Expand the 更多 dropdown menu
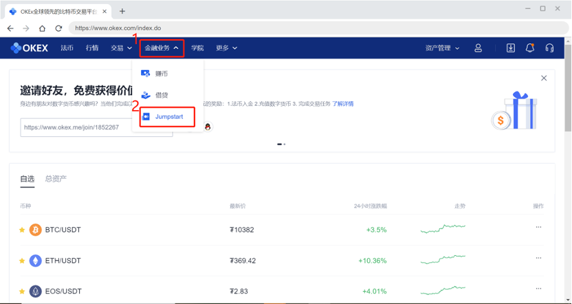Viewport: 572px width, 304px height. tap(227, 48)
